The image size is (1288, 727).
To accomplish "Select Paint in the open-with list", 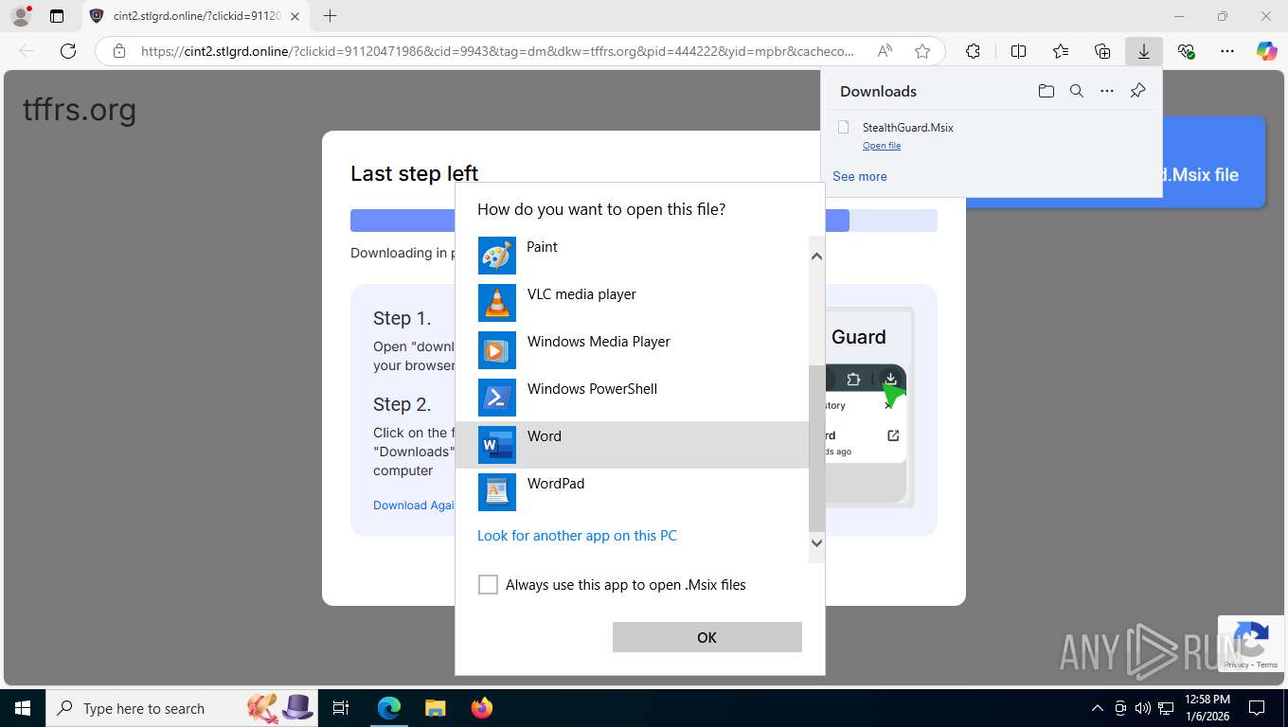I will [632, 256].
